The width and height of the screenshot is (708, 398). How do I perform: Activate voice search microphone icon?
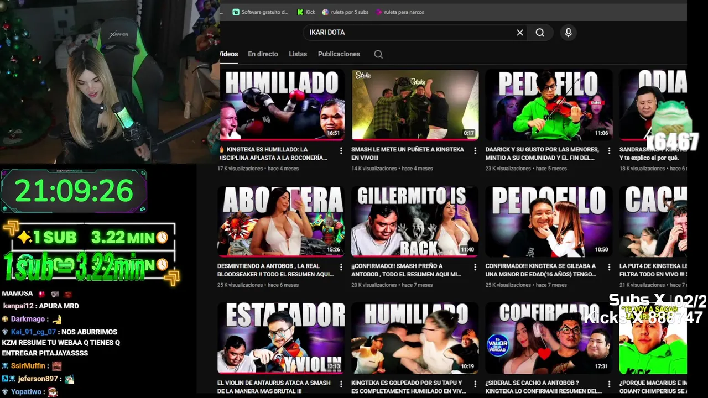tap(568, 33)
